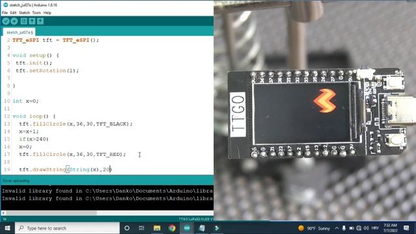Open the green arrow taskbar app icon
The height and width of the screenshot is (234, 416).
pyautogui.click(x=216, y=228)
